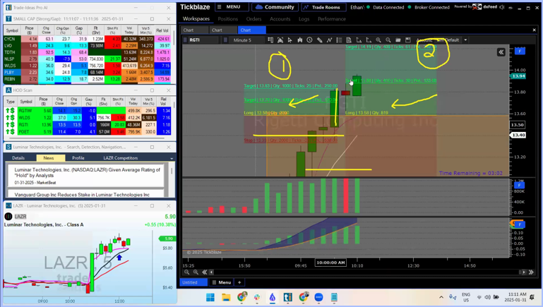Click zoom-out magnifier below the time axis
This screenshot has width=543, height=307.
[186, 272]
